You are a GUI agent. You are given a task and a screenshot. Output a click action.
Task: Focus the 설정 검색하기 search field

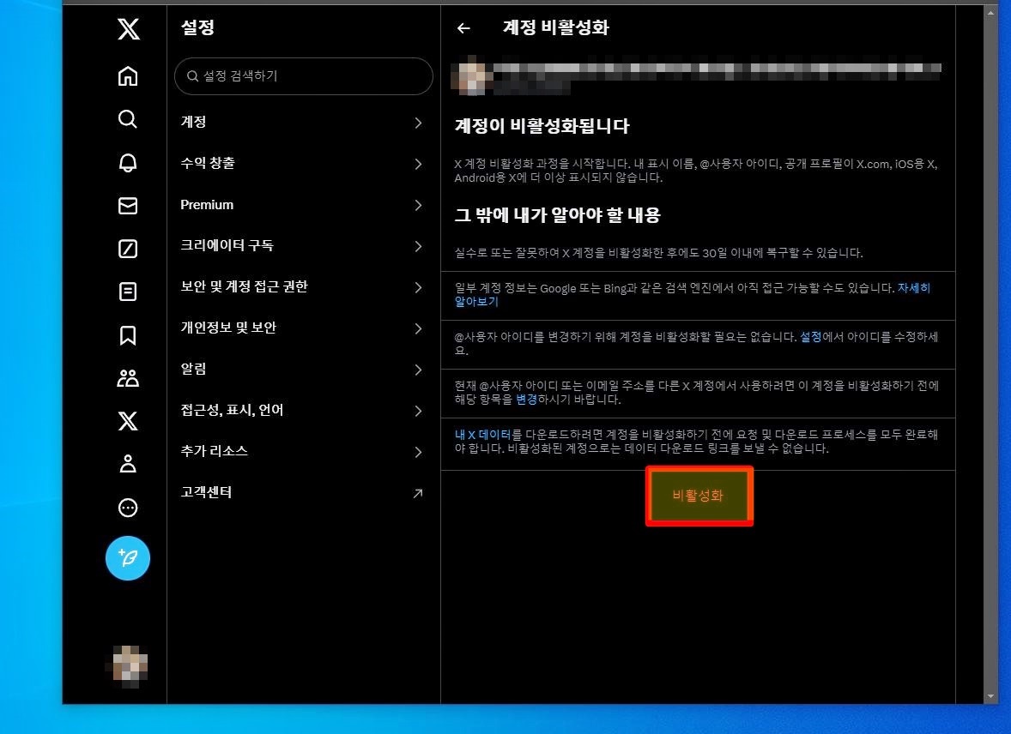303,76
